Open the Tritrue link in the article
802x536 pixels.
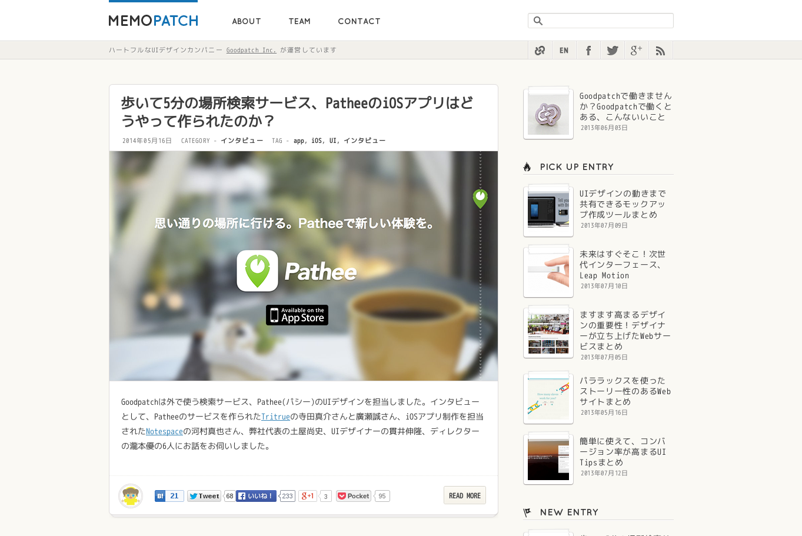click(x=275, y=417)
